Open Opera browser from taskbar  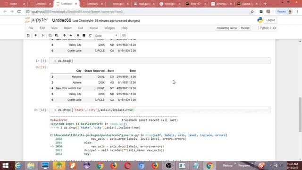pyautogui.click(x=127, y=166)
